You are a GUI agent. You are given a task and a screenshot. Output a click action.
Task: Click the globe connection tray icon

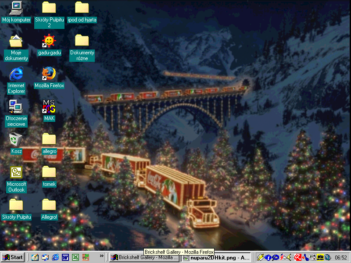(328, 258)
